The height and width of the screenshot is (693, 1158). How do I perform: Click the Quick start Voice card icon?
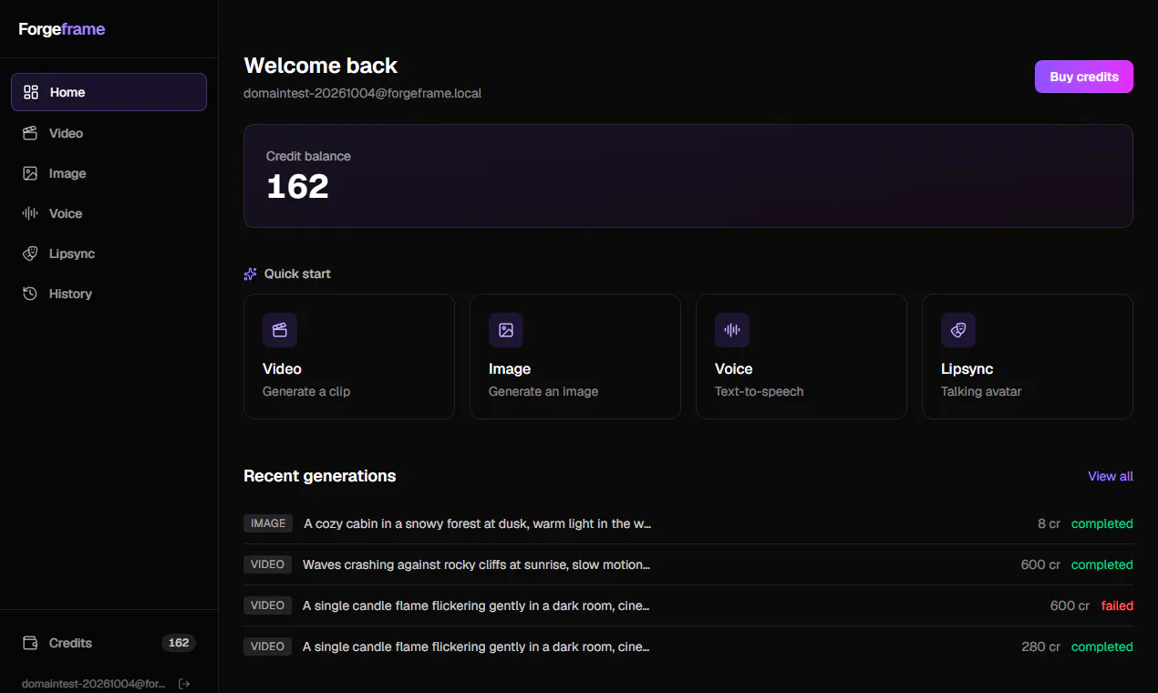tap(732, 330)
